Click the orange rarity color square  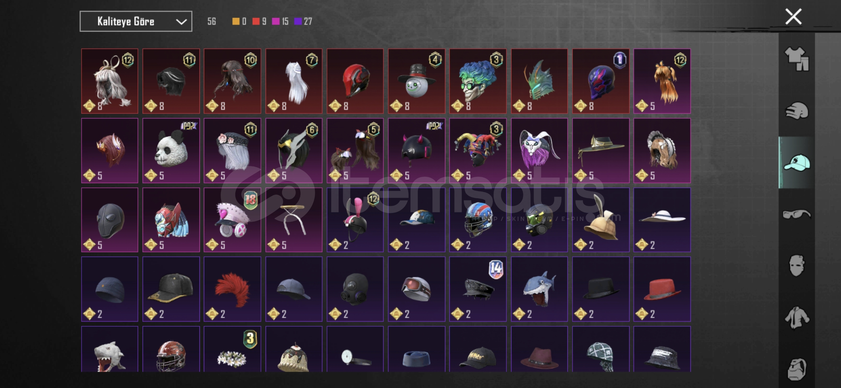click(x=236, y=21)
